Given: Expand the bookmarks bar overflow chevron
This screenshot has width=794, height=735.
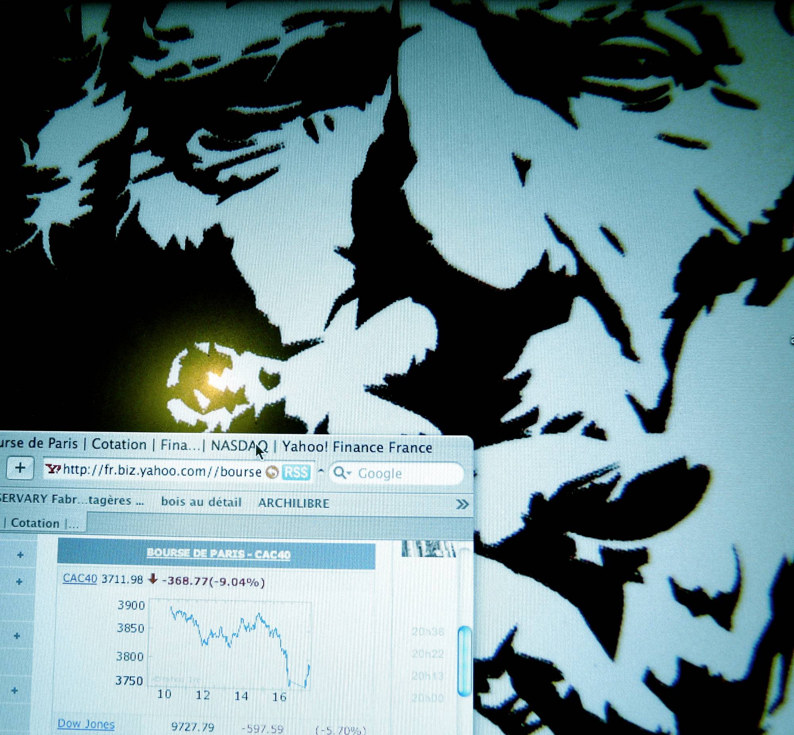Looking at the screenshot, I should pyautogui.click(x=462, y=504).
